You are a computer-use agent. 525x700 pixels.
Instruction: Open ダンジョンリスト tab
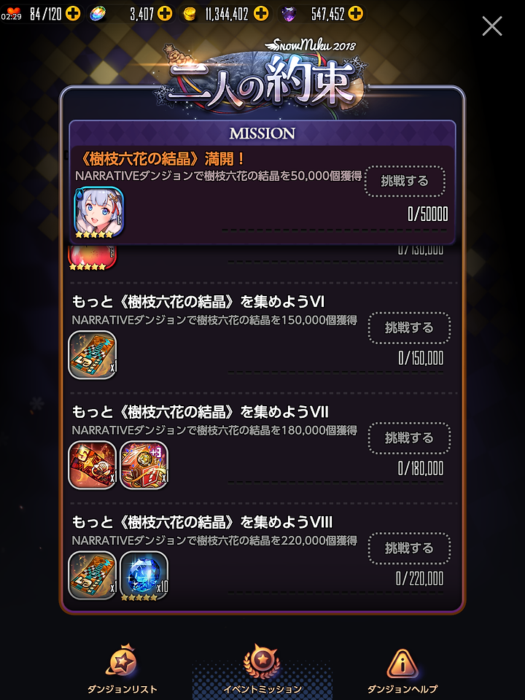click(122, 669)
